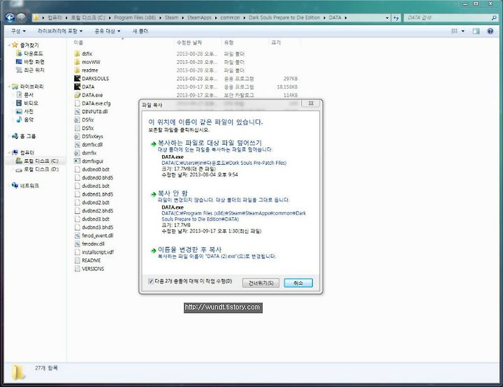Select 로컬 디스크 (C:) drive

click(x=41, y=161)
